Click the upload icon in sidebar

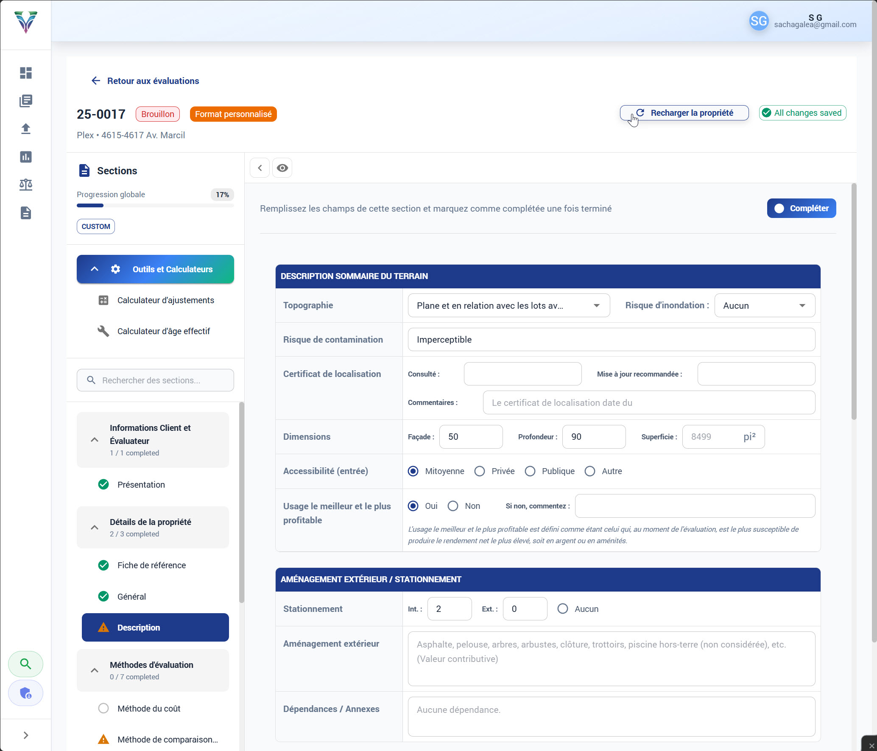(25, 129)
